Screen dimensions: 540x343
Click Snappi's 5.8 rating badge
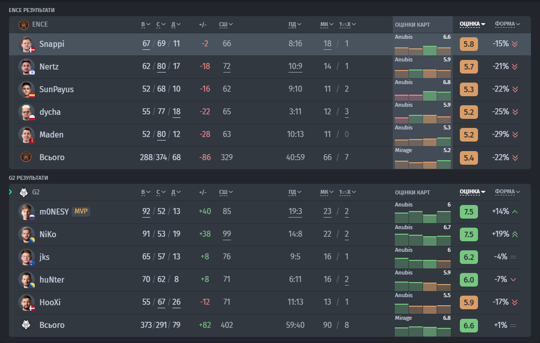point(469,44)
